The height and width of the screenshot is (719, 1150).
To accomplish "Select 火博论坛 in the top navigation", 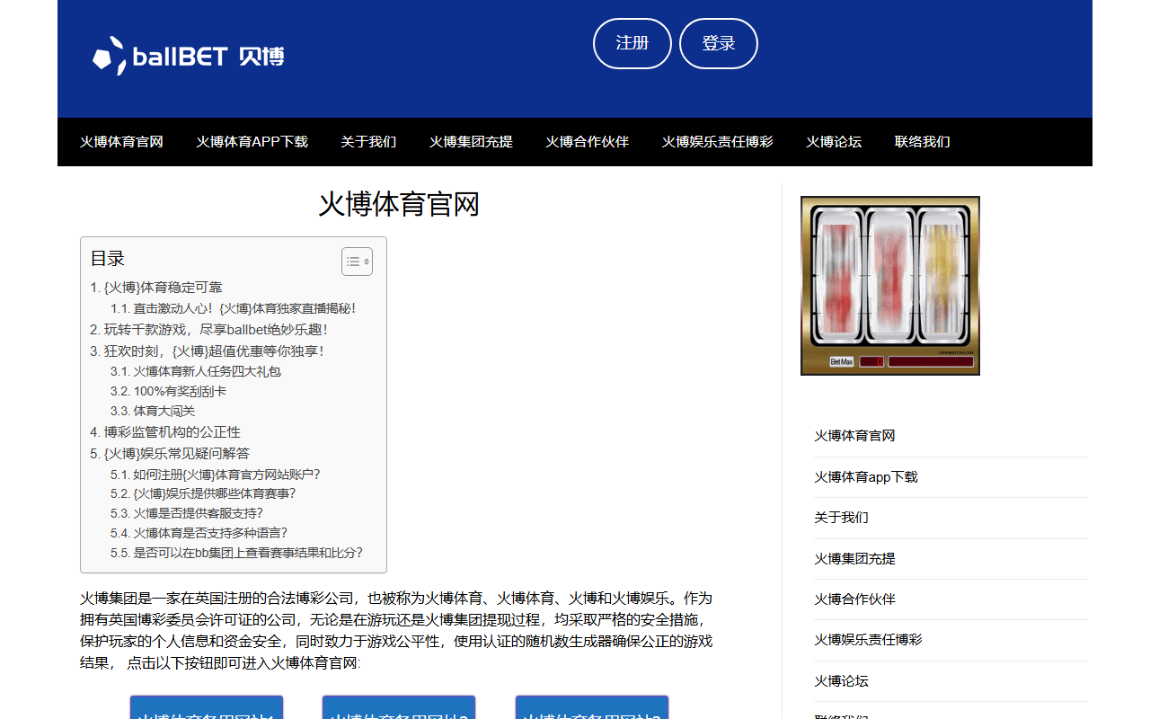I will pyautogui.click(x=834, y=142).
